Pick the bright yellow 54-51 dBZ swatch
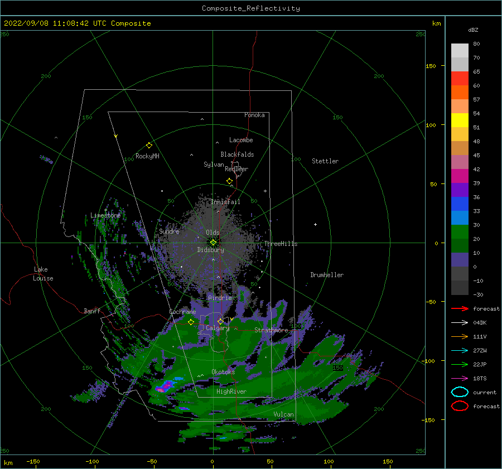Image resolution: width=502 pixels, height=469 pixels. 460,120
